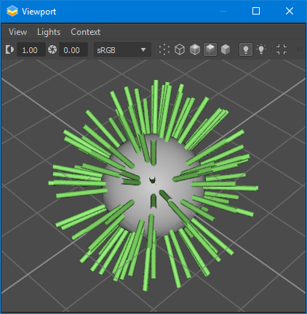This screenshot has width=307, height=314.
Task: Click the Viewport layered app icon in the title bar
Action: coord(12,11)
